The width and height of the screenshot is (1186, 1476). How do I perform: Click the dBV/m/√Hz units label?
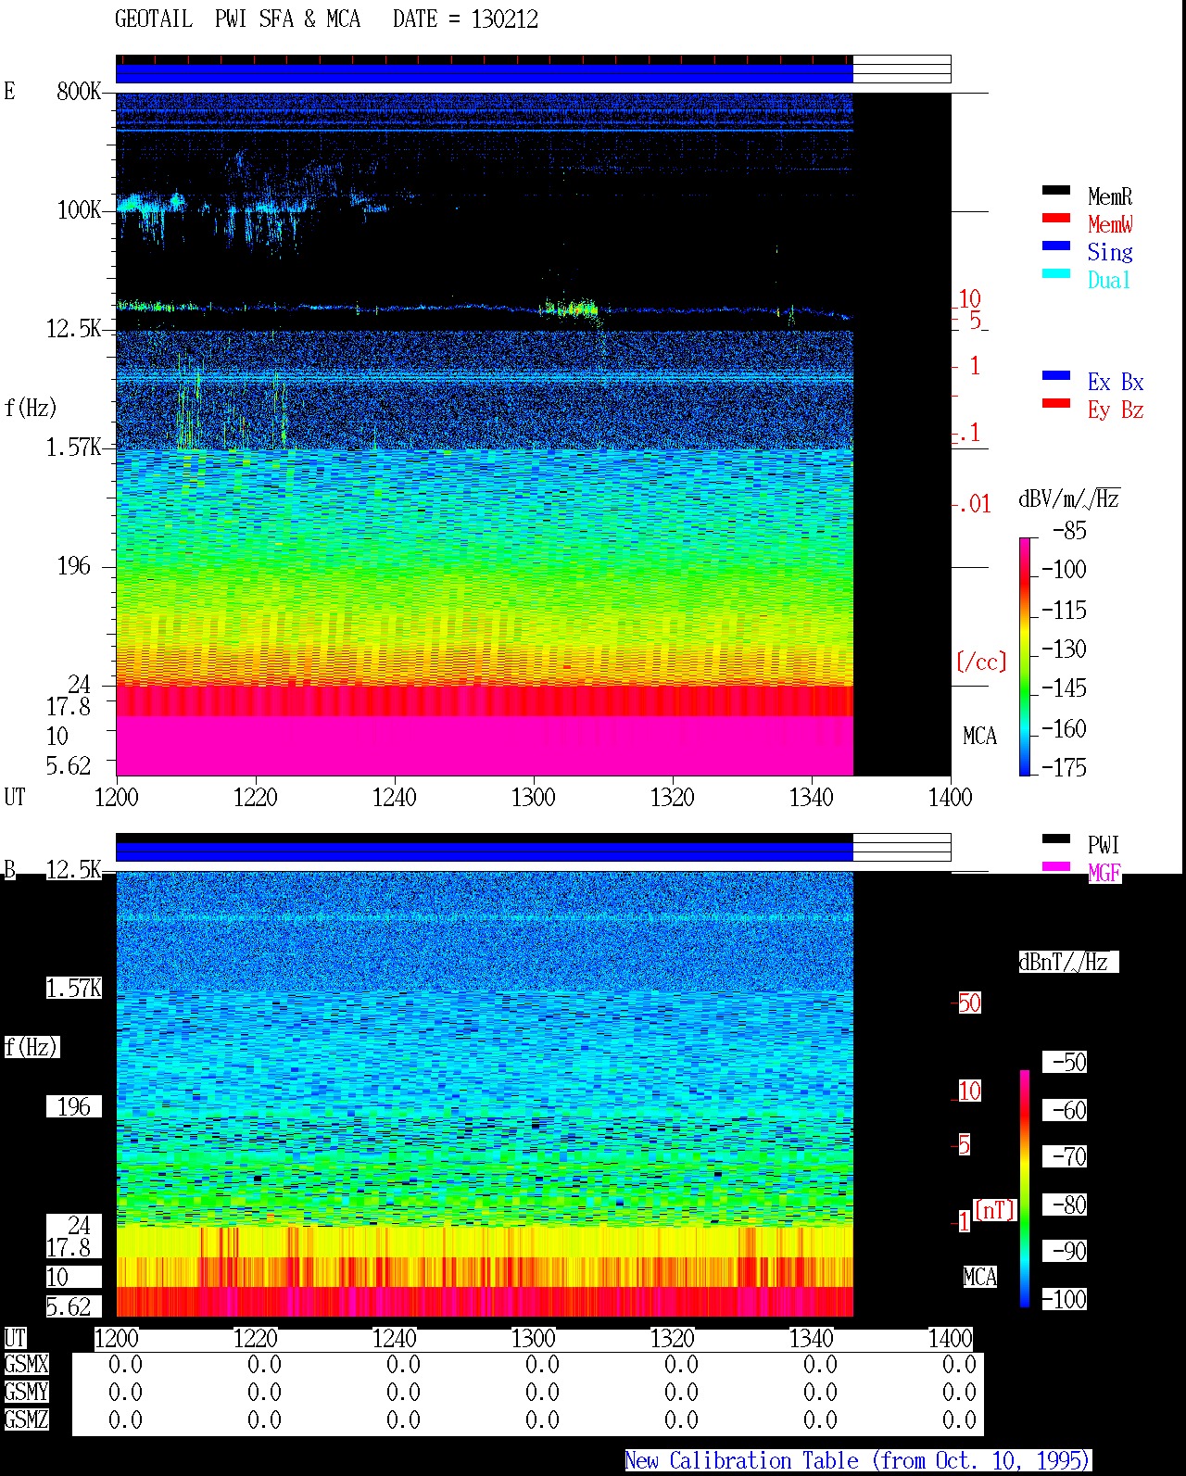coord(1069,498)
